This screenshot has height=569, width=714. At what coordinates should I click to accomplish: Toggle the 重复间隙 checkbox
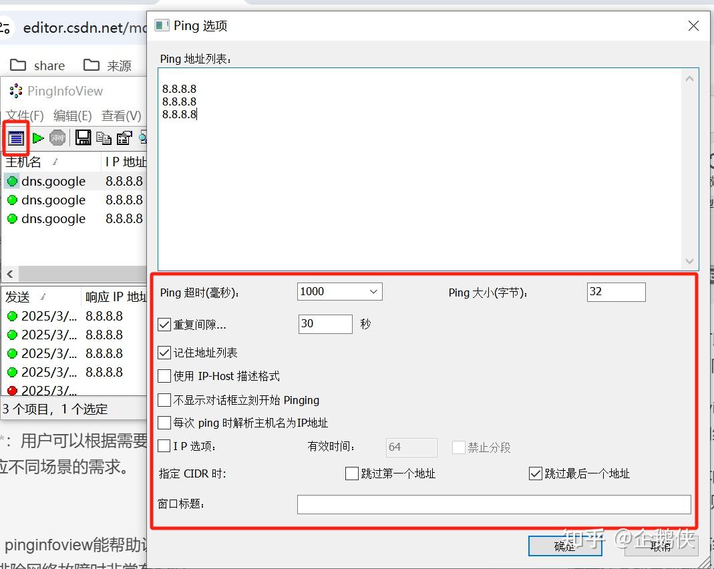pos(164,325)
